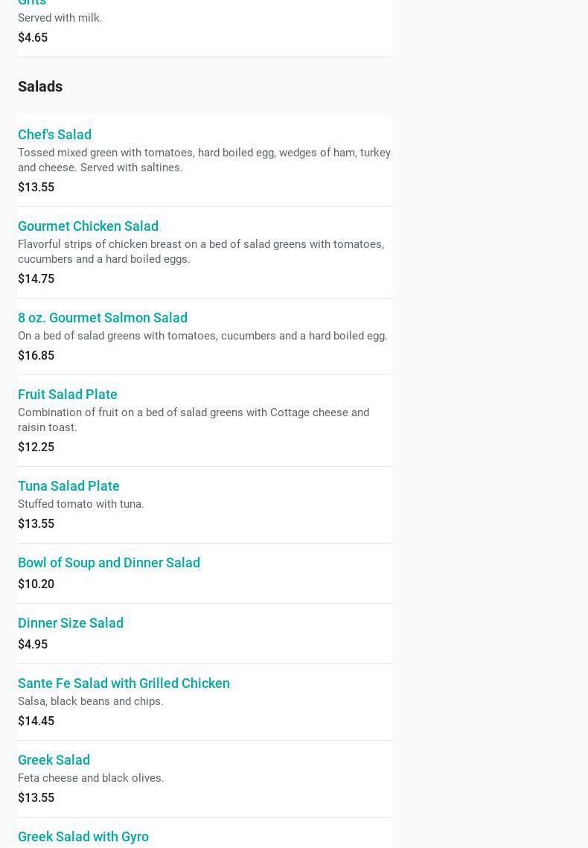Image resolution: width=588 pixels, height=848 pixels.
Task: Click the $12.25 Fruit Salad Plate price
Action: point(36,447)
